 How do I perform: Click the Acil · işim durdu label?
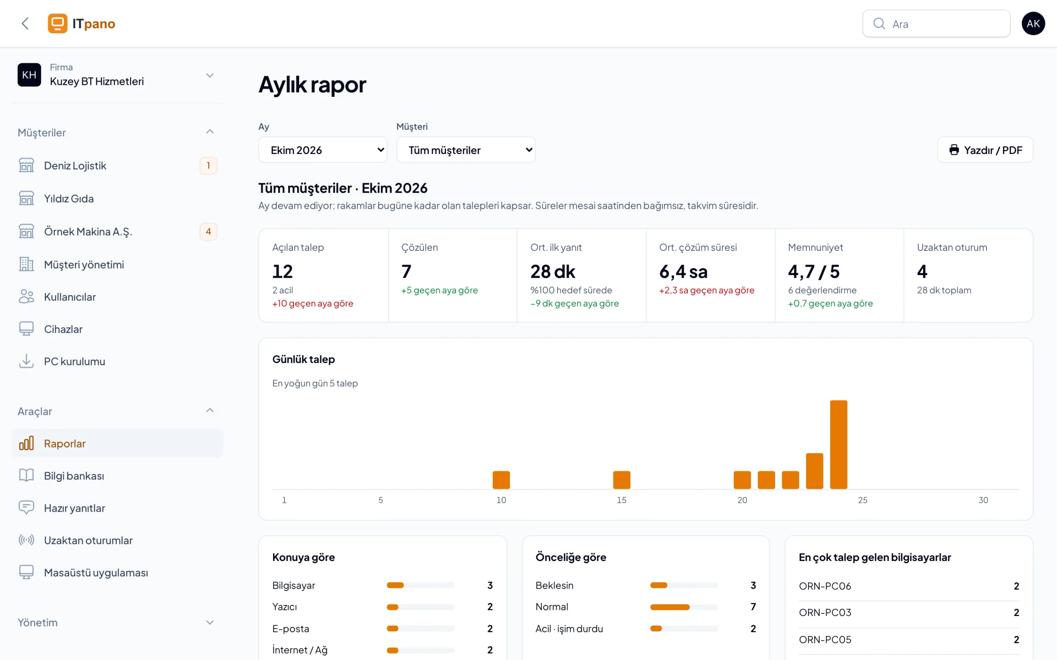click(569, 629)
